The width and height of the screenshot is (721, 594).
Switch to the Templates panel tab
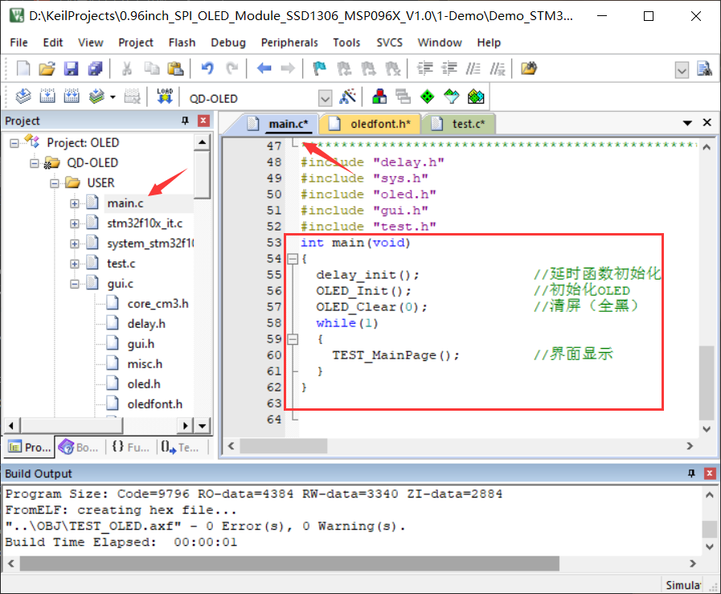(181, 448)
